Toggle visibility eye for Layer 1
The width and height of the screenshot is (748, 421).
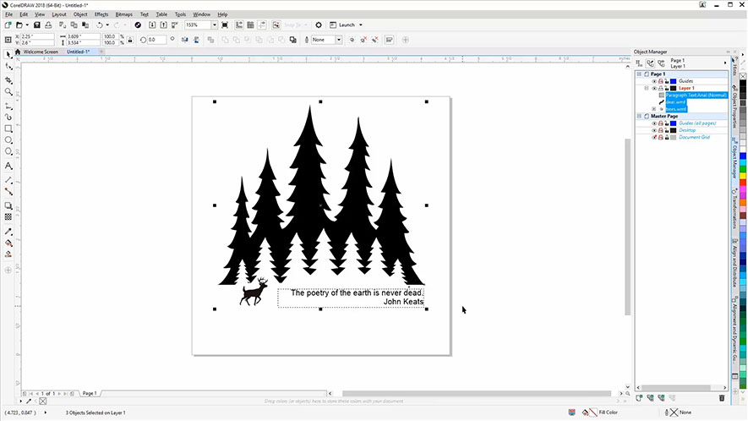pyautogui.click(x=654, y=88)
